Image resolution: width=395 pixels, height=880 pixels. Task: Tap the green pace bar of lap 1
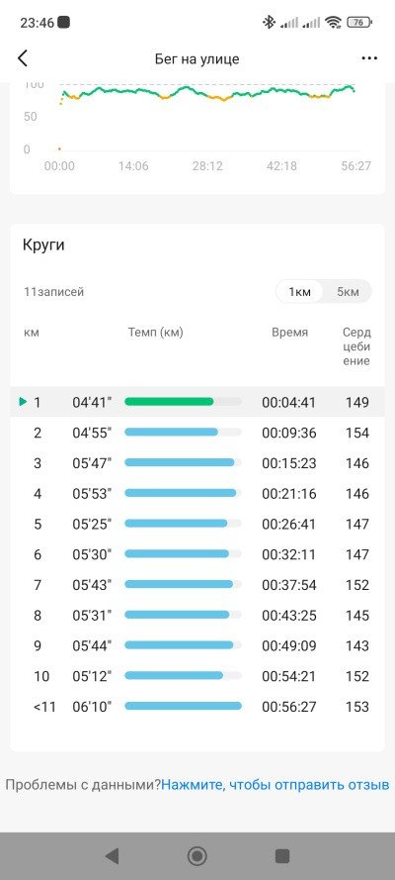click(x=169, y=402)
